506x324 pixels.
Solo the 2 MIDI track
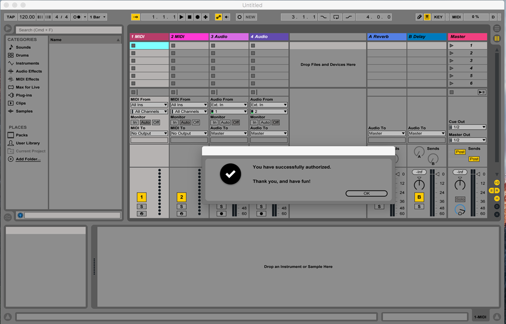tap(182, 207)
